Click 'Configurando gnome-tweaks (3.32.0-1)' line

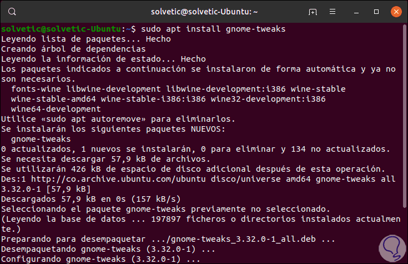[x=100, y=259]
